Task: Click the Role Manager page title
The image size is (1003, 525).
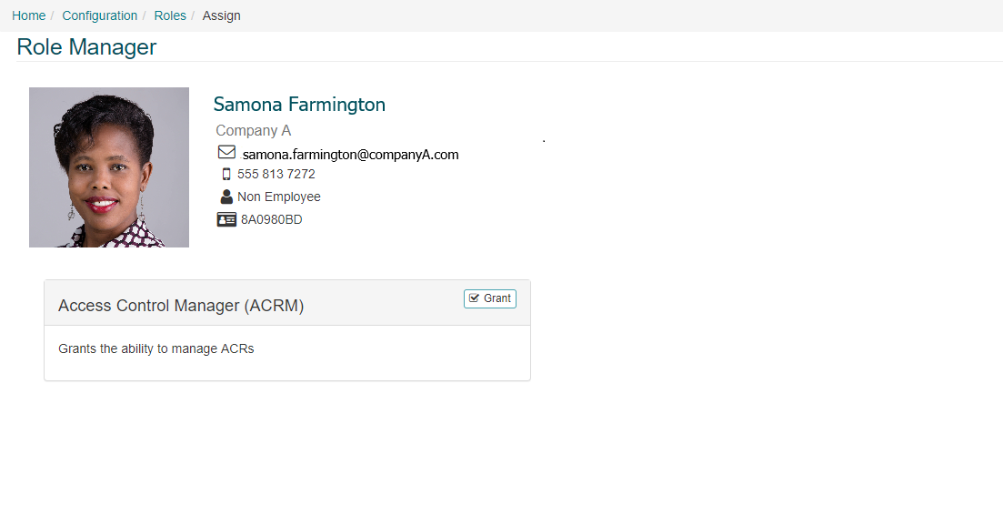Action: click(86, 46)
